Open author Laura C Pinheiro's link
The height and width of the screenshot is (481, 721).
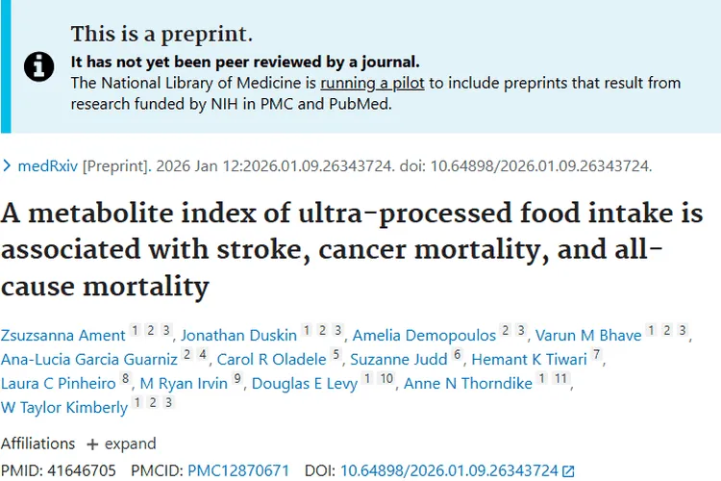[x=59, y=384]
